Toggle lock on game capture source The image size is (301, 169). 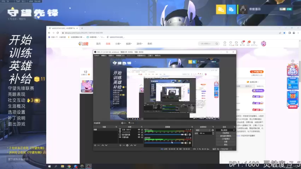(x=142, y=137)
